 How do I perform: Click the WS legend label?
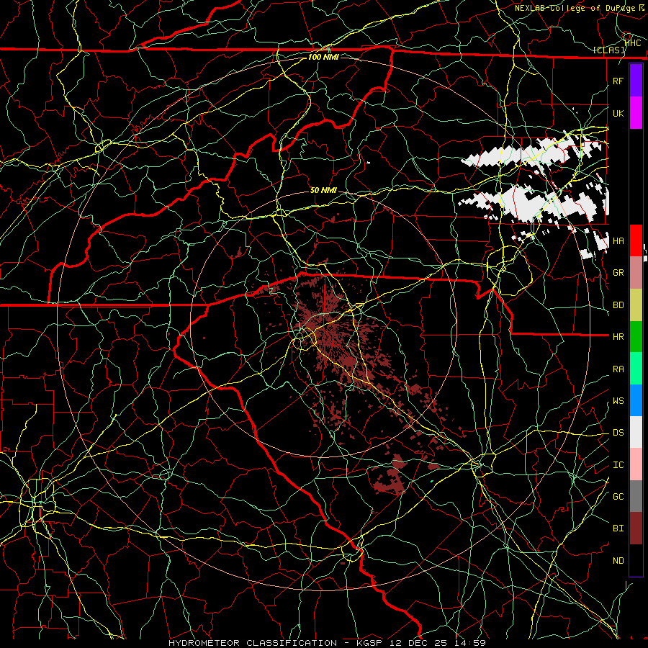618,401
